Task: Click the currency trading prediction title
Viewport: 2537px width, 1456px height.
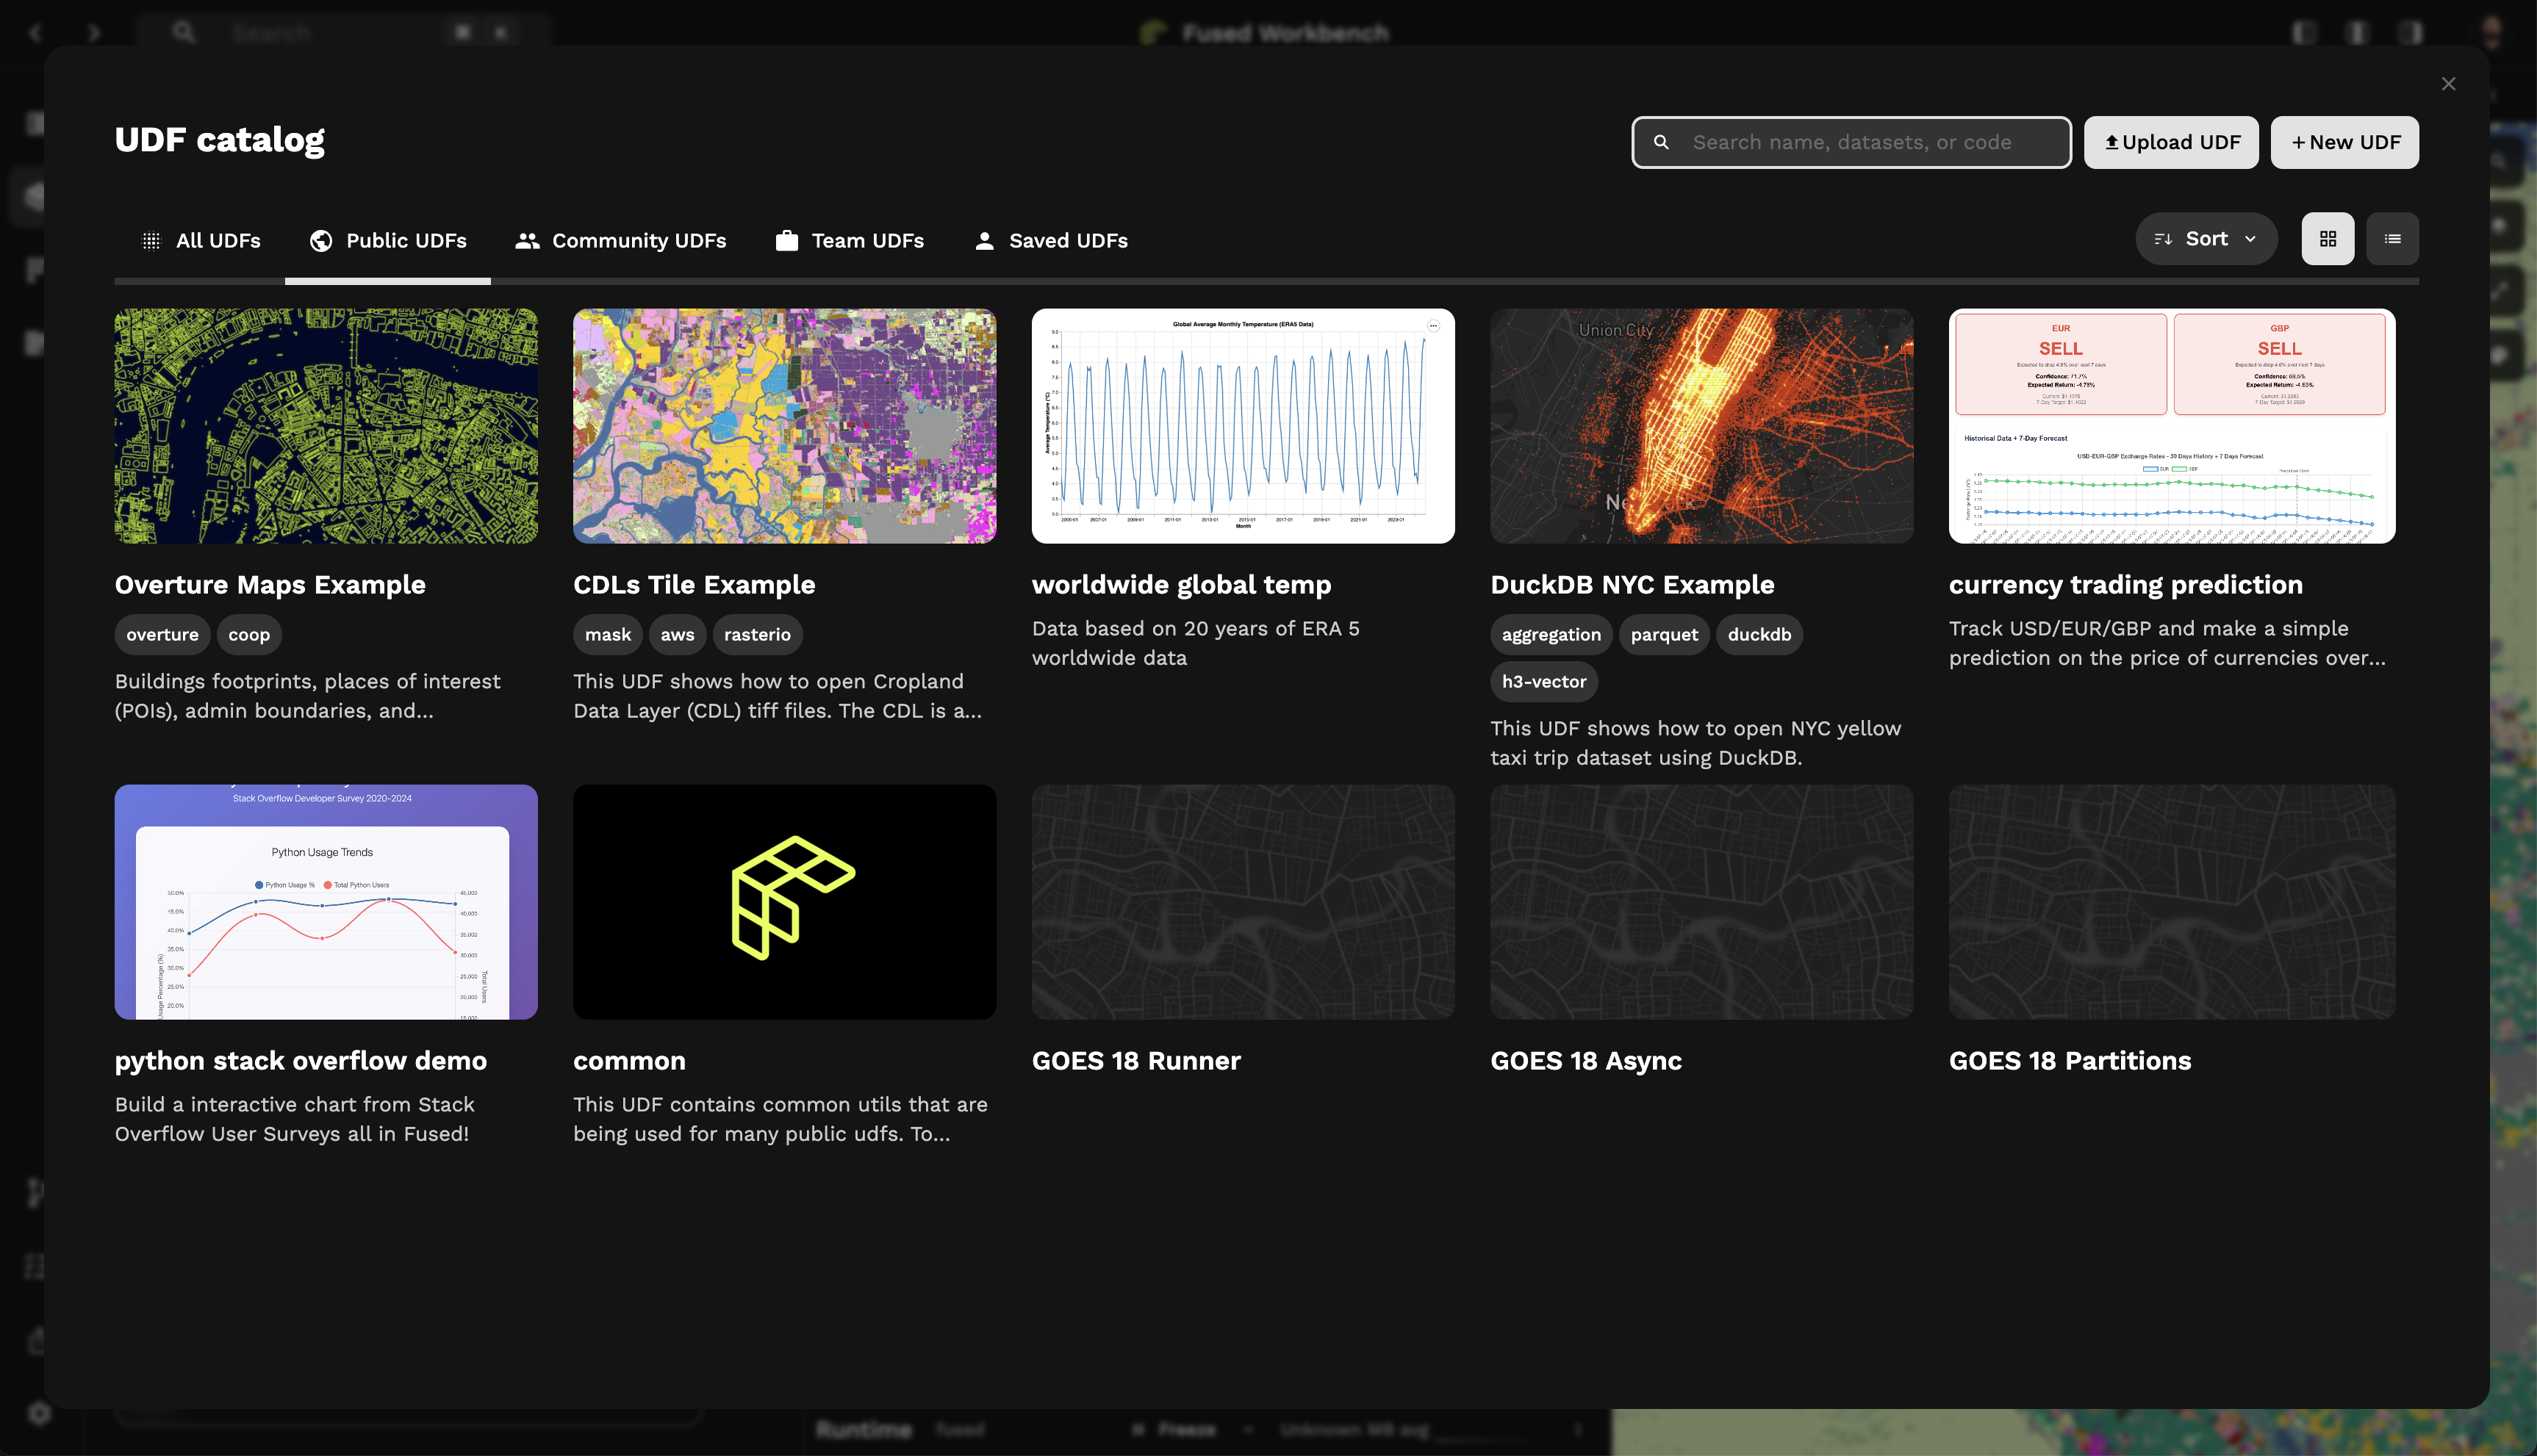Action: (x=2126, y=585)
